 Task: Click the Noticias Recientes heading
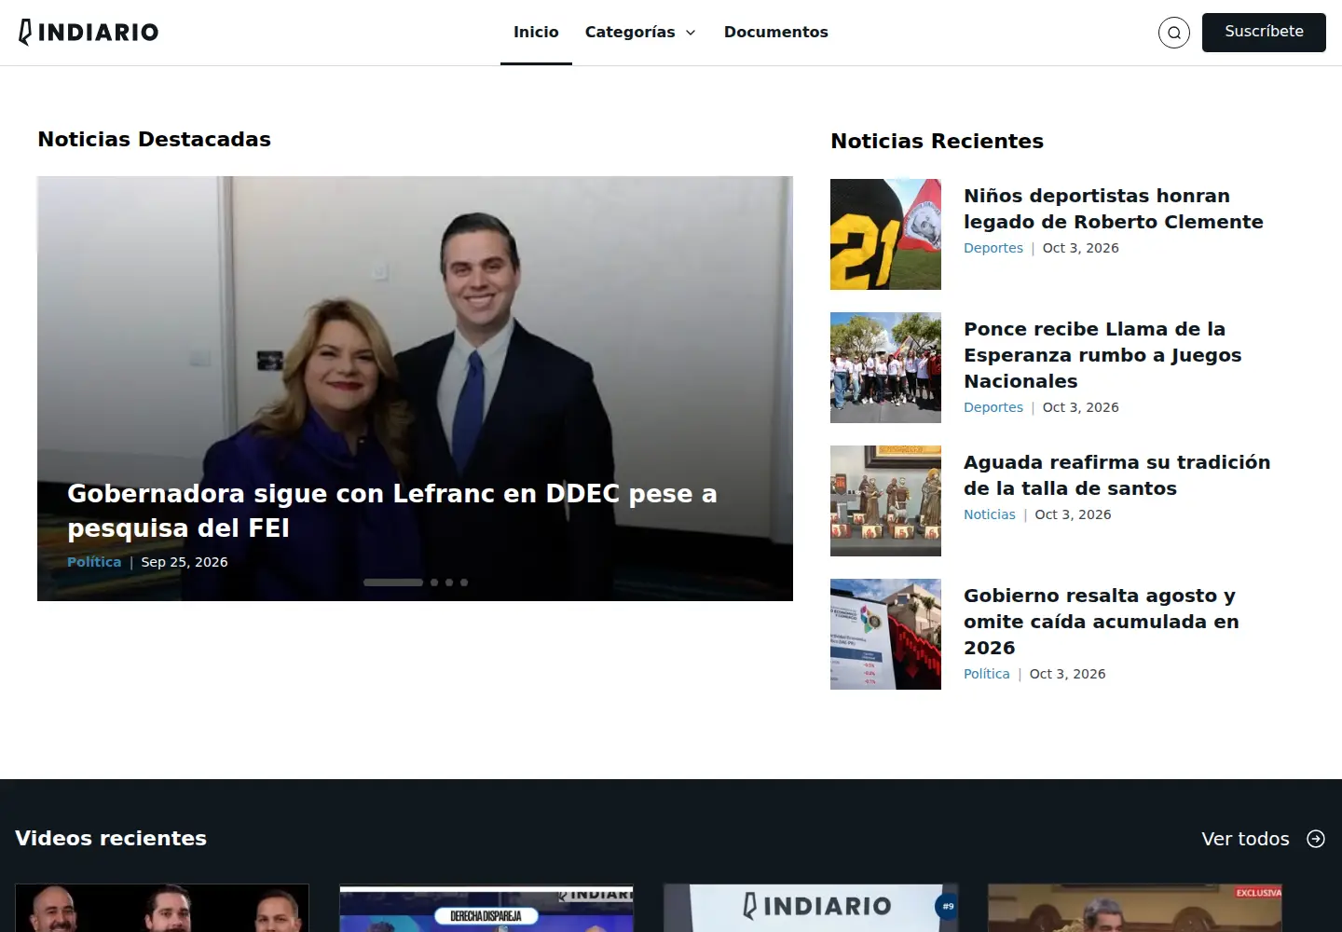coord(937,141)
